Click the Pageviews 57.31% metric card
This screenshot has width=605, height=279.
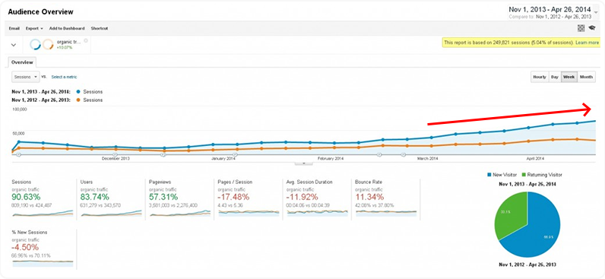tap(180, 199)
